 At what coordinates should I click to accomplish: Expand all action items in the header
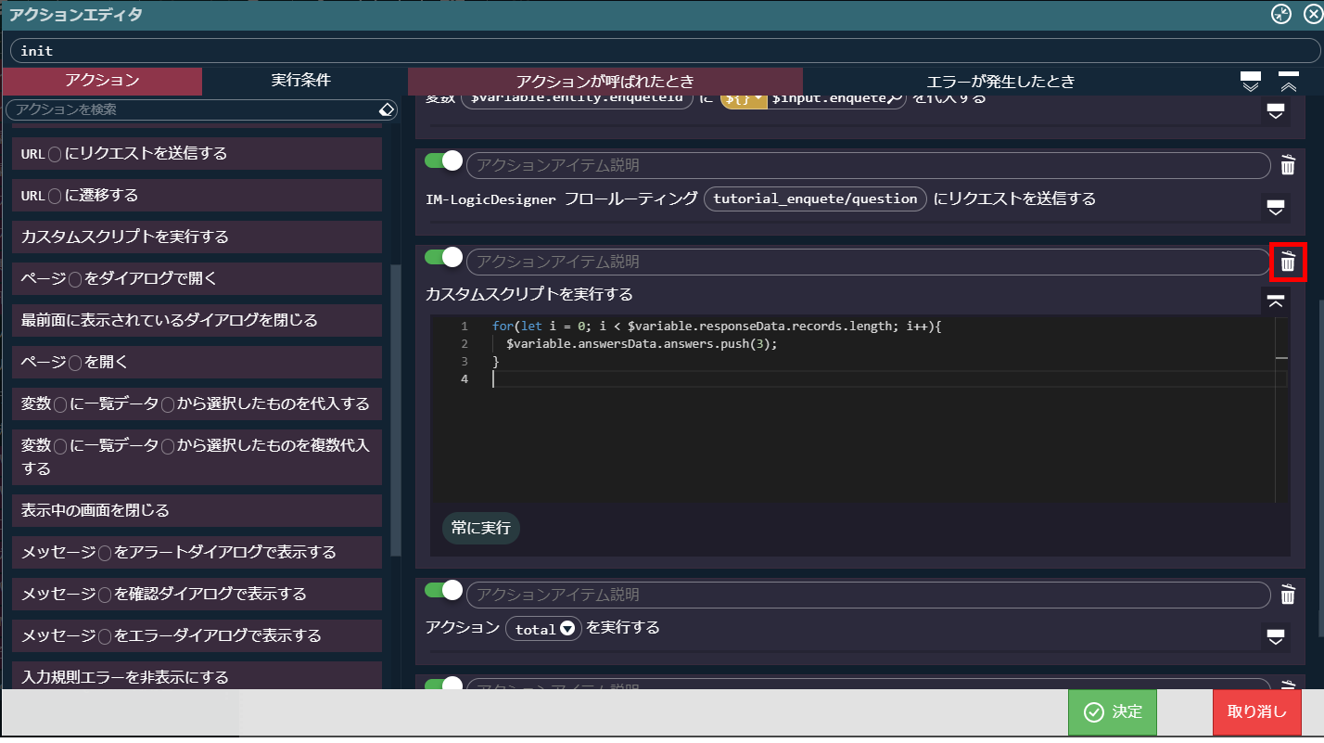pyautogui.click(x=1251, y=82)
